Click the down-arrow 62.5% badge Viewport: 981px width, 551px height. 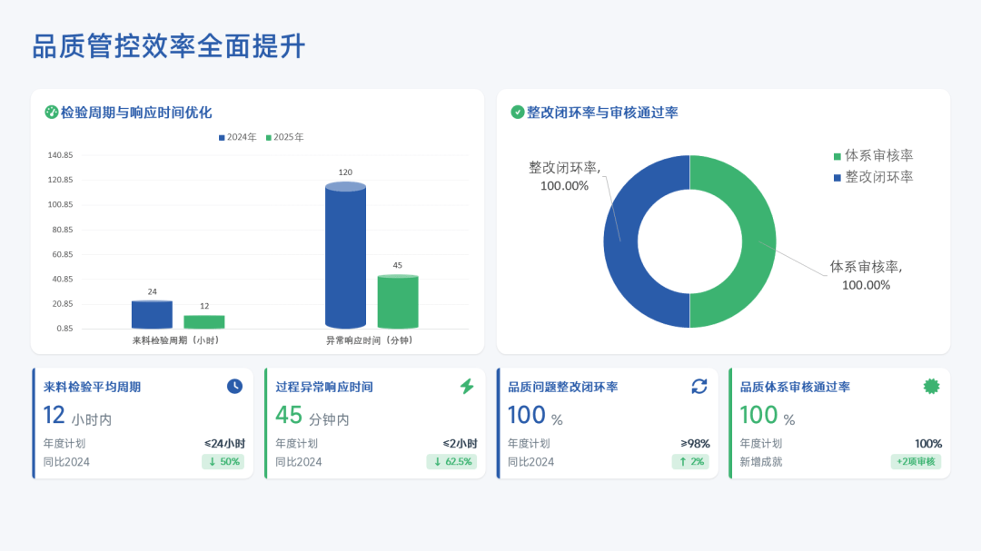coord(451,461)
